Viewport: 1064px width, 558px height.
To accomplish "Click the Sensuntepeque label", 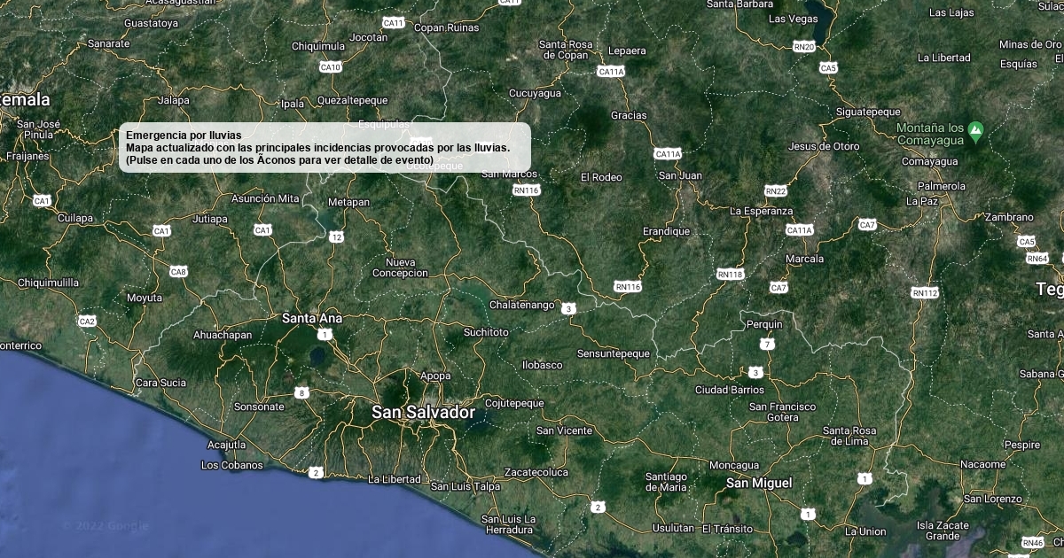I will pos(614,353).
